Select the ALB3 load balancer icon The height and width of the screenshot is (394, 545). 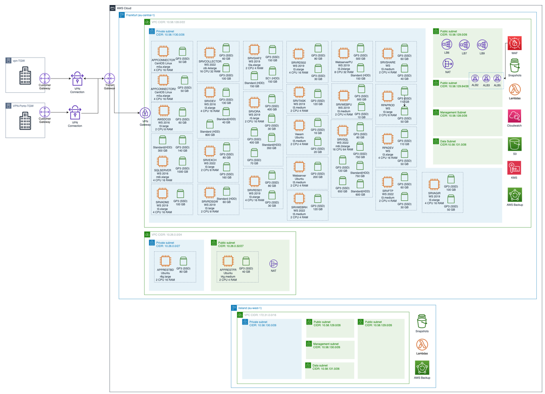(486, 79)
